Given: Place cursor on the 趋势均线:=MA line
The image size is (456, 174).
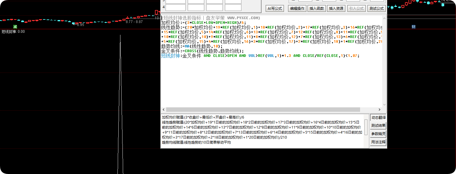Looking at the screenshot, I should click(192, 46).
